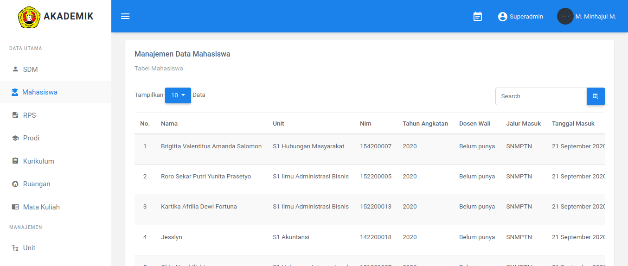Sort by the No. column header
The image size is (628, 266).
click(145, 123)
